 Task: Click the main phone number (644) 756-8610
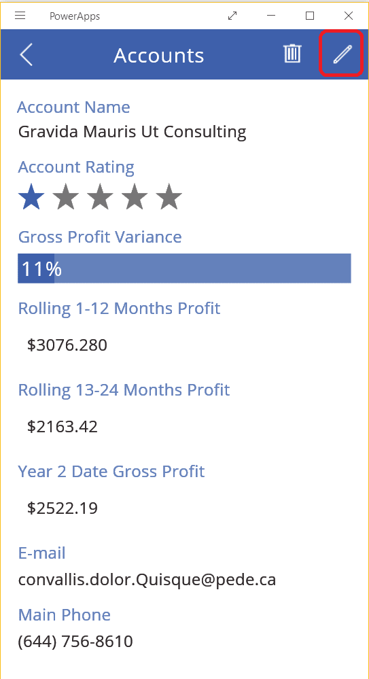coord(75,642)
